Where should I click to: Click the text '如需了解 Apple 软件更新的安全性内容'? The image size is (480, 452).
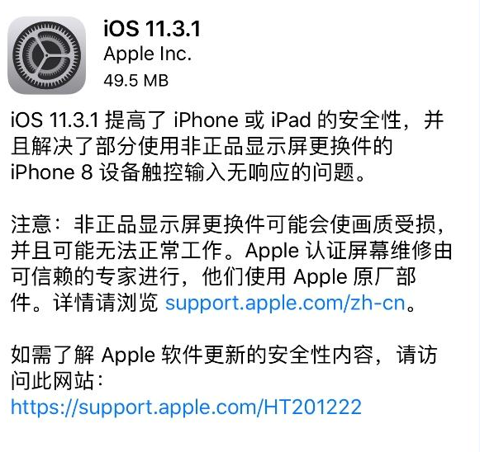tap(192, 355)
